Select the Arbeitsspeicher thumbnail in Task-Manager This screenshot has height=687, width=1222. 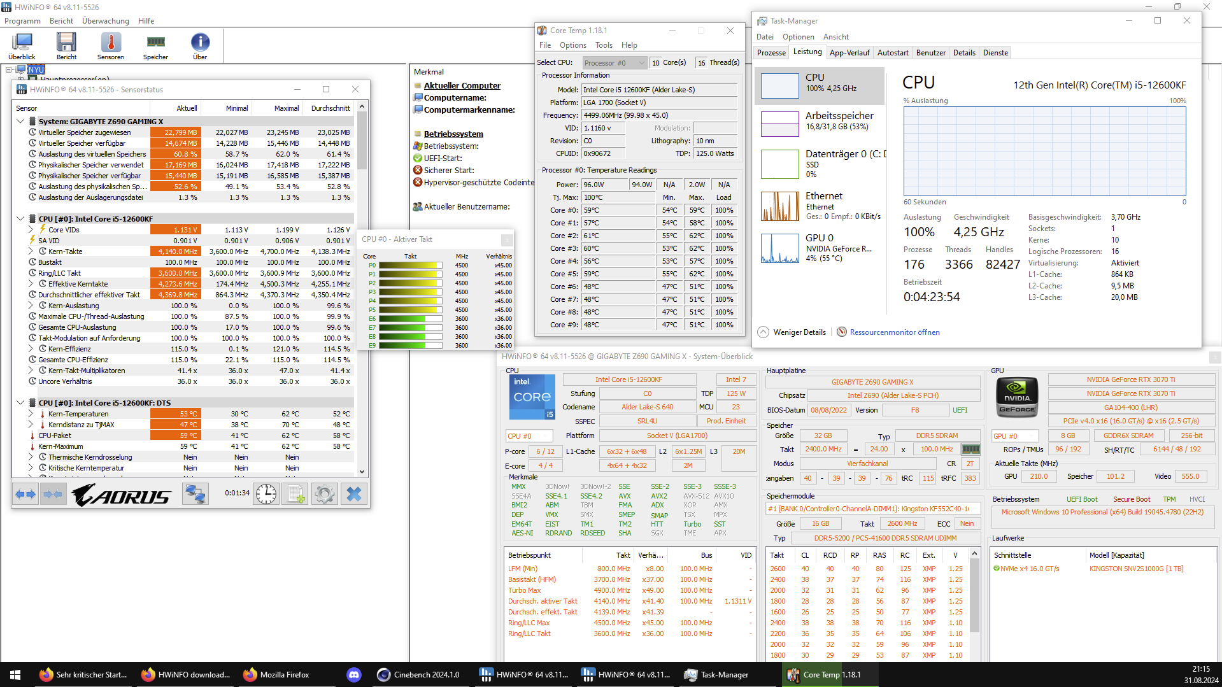pyautogui.click(x=780, y=124)
